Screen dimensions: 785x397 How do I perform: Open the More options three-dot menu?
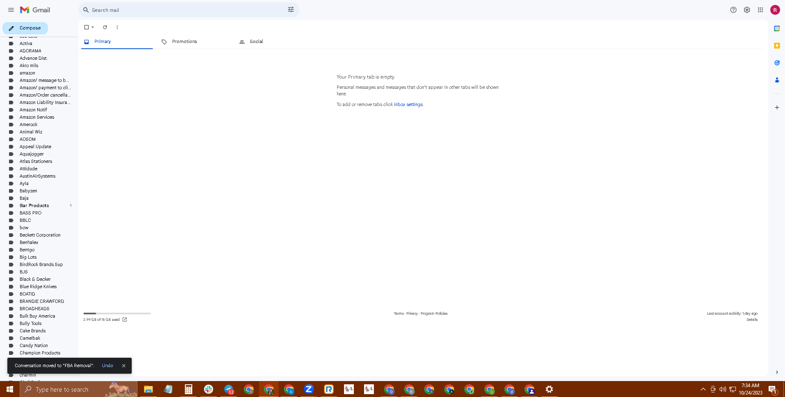[117, 27]
